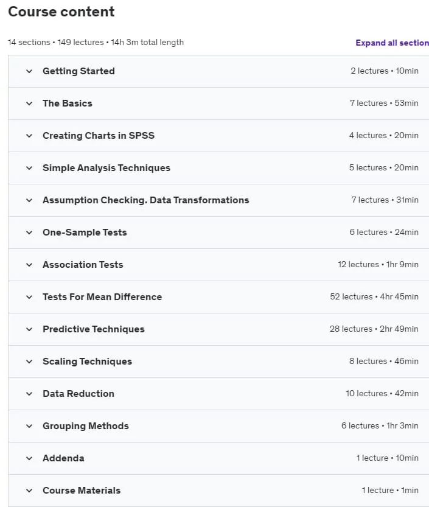Image resolution: width=429 pixels, height=507 pixels.
Task: Open the Course Materials section heading
Action: point(82,491)
